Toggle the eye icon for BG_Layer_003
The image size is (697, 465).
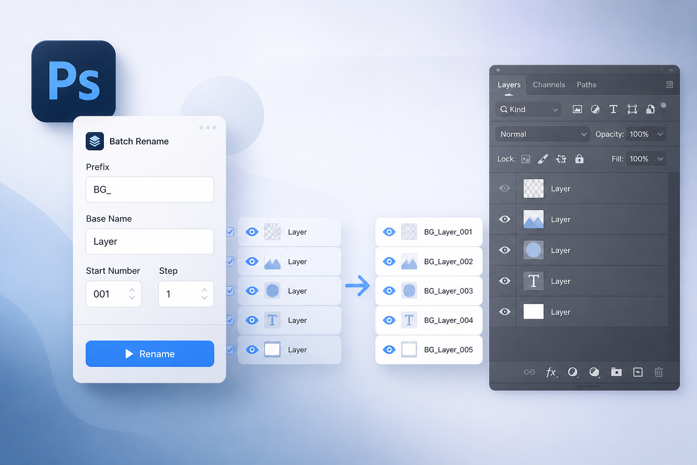click(389, 291)
